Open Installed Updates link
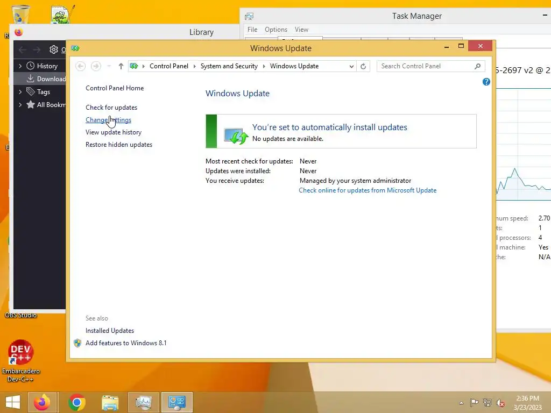The height and width of the screenshot is (413, 551). [110, 331]
